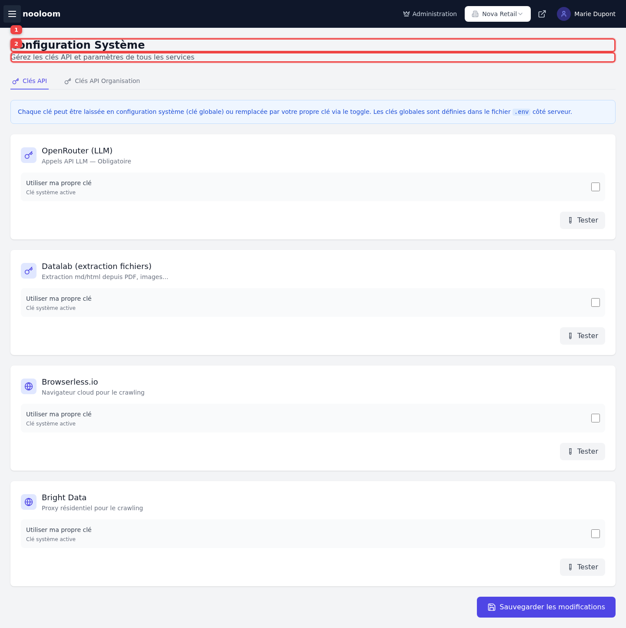The height and width of the screenshot is (628, 626).
Task: Enable own key for OpenRouter (LLM)
Action: (x=596, y=187)
